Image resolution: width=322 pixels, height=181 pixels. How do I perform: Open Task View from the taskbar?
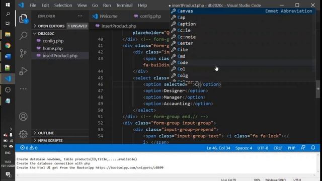pos(8,24)
